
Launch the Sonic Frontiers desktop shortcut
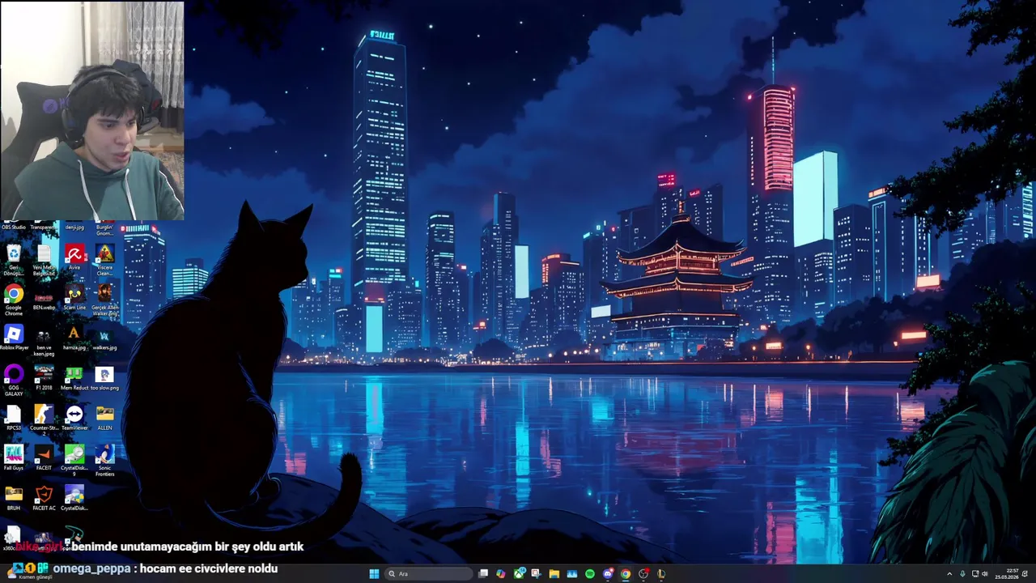coord(104,459)
